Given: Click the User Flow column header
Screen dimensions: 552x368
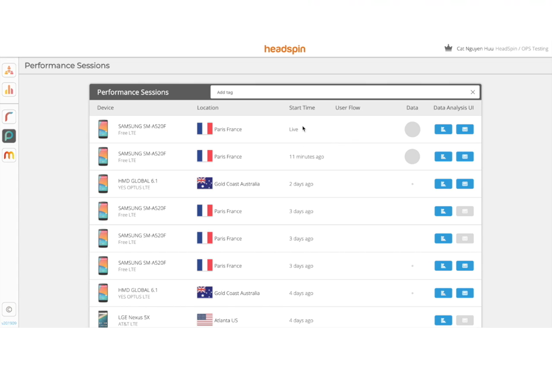Looking at the screenshot, I should (348, 108).
